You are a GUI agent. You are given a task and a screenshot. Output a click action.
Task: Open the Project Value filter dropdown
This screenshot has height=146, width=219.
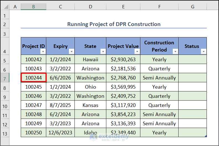[137, 52]
